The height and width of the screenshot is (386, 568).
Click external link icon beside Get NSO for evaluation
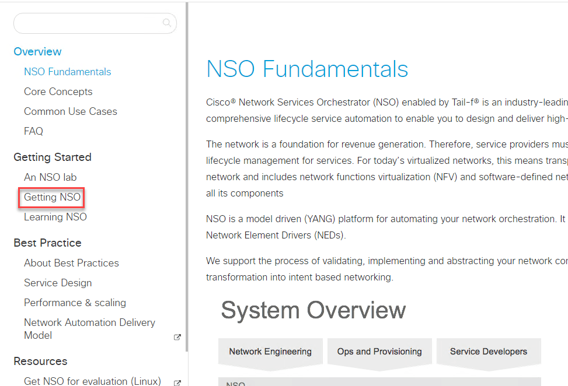click(x=177, y=383)
